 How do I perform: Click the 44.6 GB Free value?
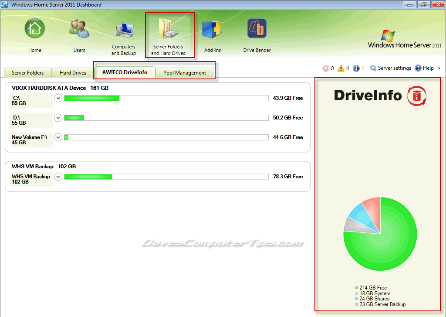pos(288,137)
